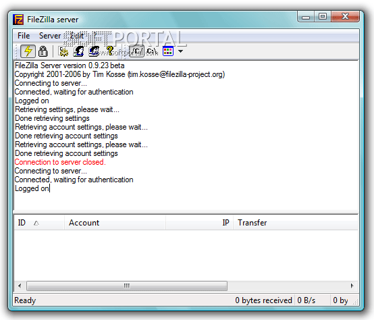The image size is (374, 320).
Task: Click the horizontal scrollbar thumb
Action: (x=127, y=286)
